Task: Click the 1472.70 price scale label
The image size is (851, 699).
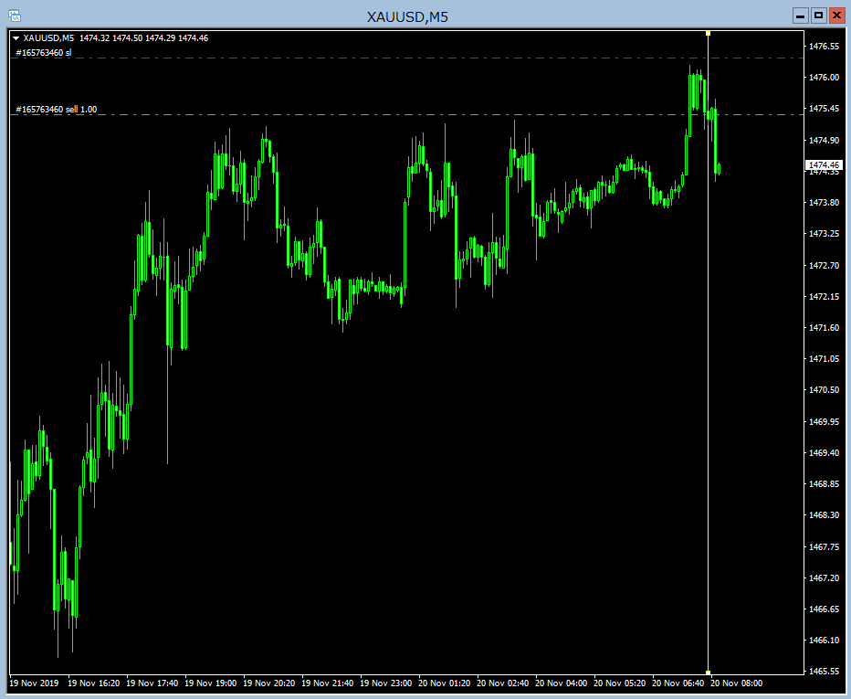Action: coord(824,265)
